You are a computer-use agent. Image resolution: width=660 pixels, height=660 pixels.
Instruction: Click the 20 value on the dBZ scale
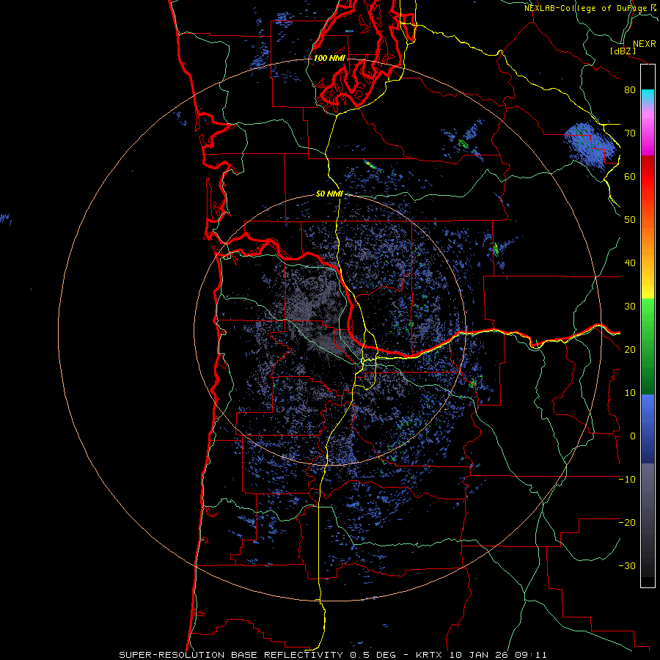630,349
